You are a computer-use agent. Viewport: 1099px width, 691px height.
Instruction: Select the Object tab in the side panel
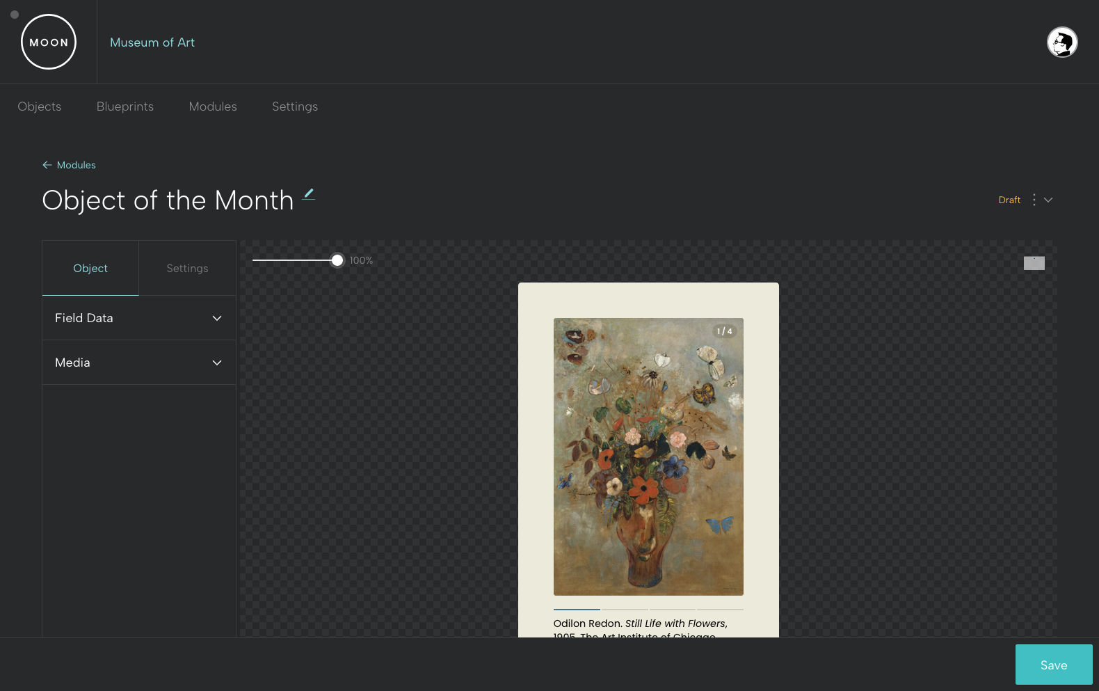[x=90, y=268]
